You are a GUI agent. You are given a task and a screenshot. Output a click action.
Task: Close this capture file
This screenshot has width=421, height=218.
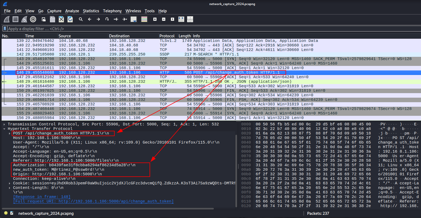point(61,19)
